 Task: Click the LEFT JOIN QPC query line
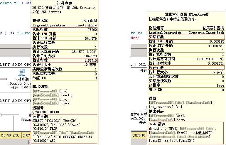click(15, 65)
